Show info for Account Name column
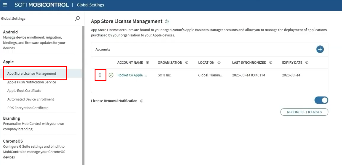Screen dimensions: 342x165 (x=148, y=63)
